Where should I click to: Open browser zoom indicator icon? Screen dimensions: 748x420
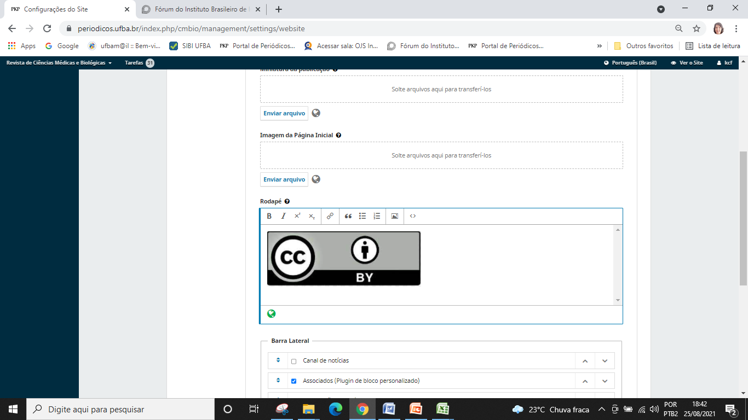coord(679,28)
